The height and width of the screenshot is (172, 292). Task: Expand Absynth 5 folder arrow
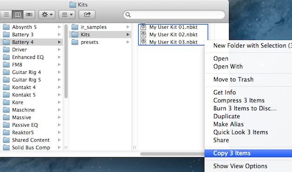coord(59,27)
